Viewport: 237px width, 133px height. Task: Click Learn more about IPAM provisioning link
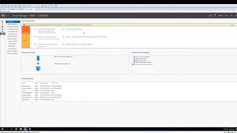[x=143, y=64]
